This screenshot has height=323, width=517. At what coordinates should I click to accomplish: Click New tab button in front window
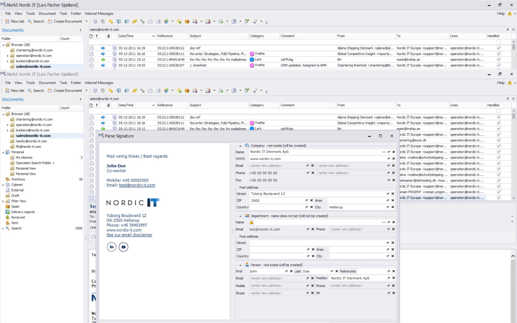[15, 91]
